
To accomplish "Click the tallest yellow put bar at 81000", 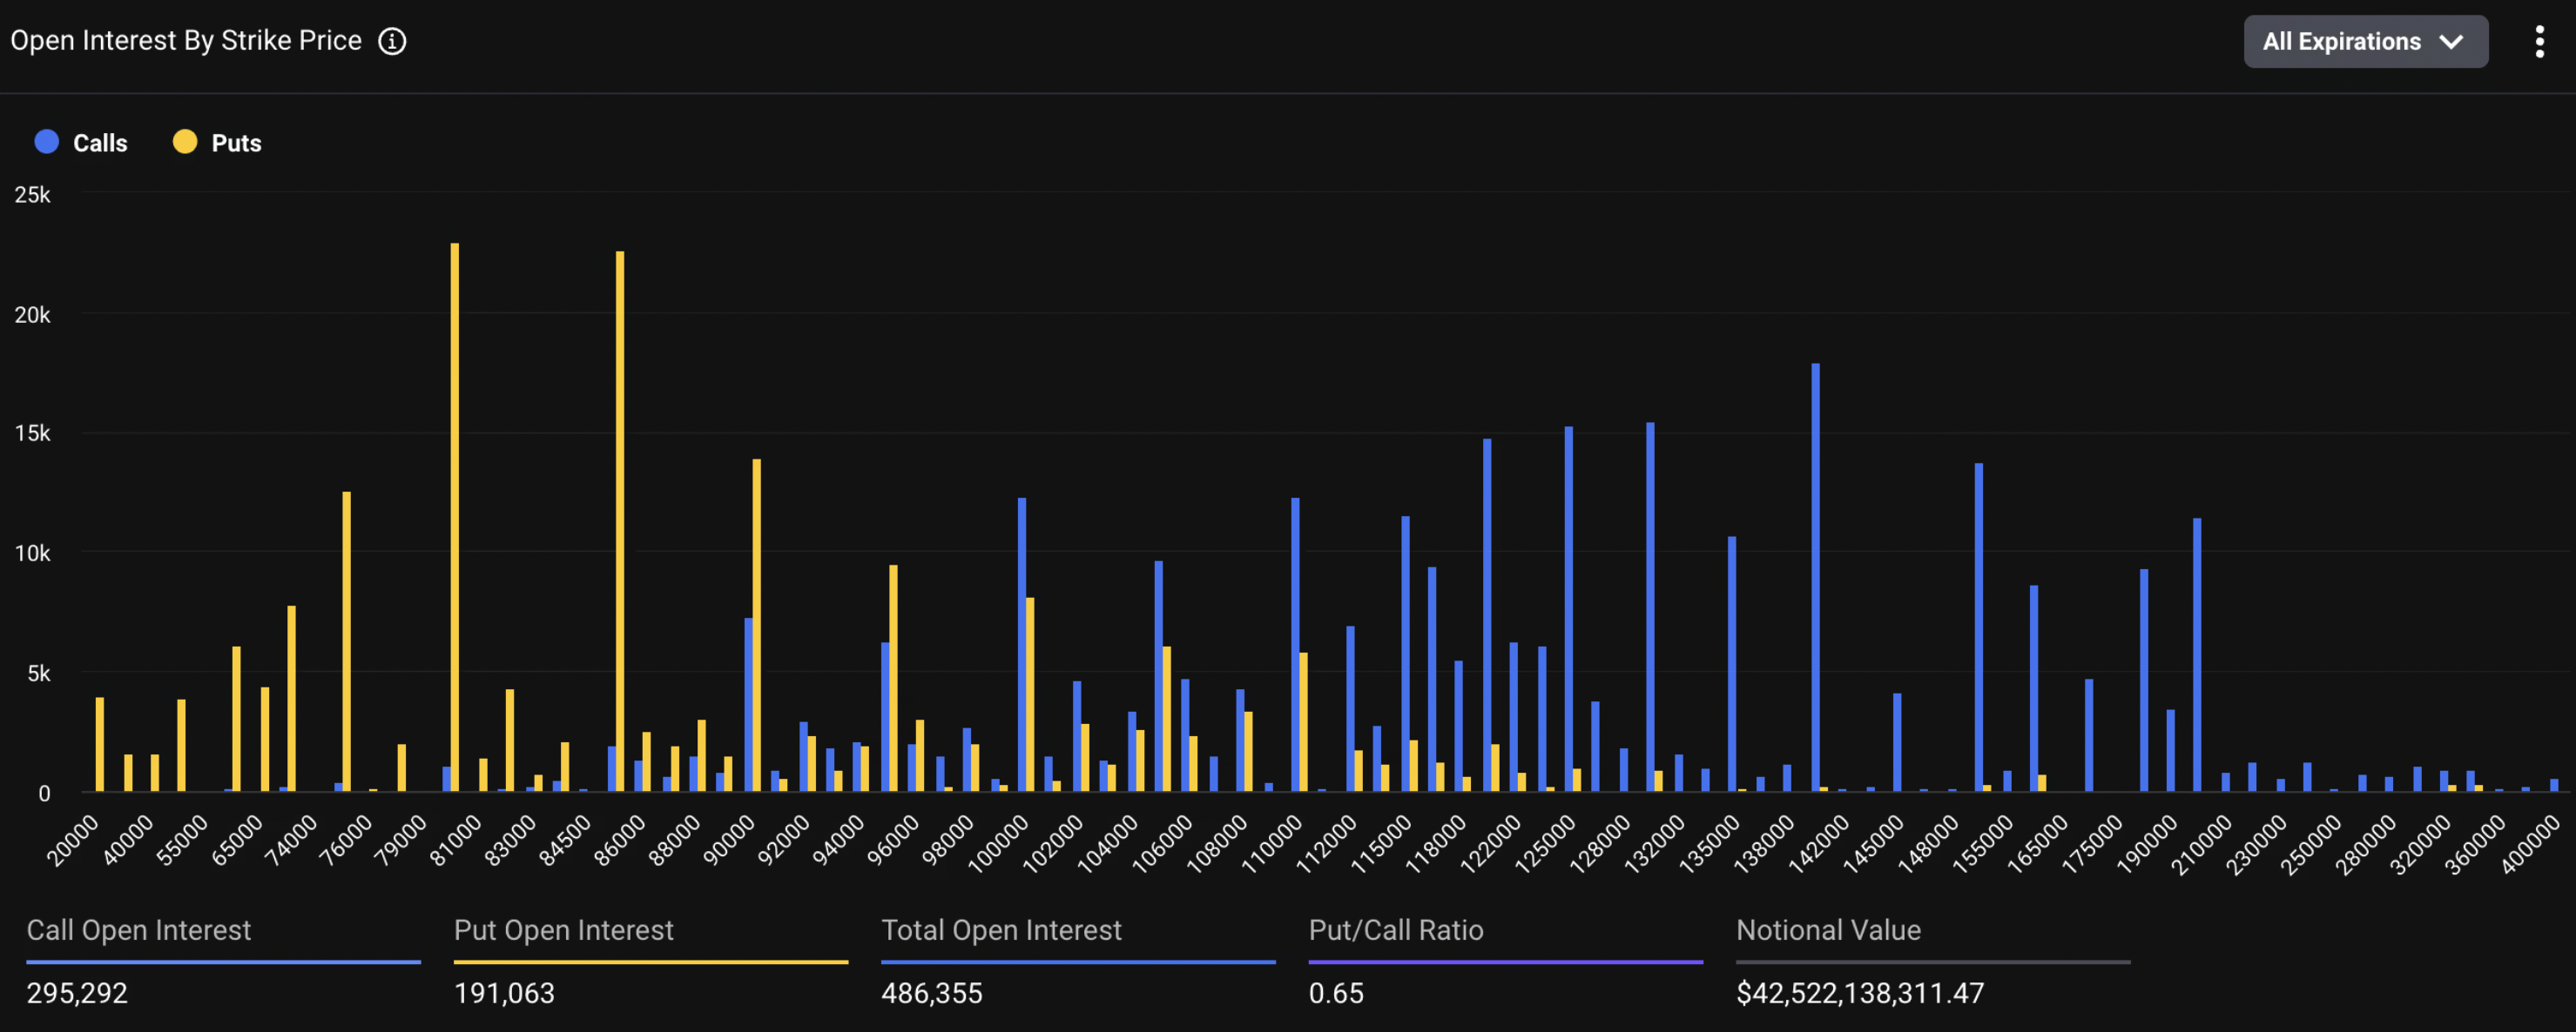I will coord(455,519).
